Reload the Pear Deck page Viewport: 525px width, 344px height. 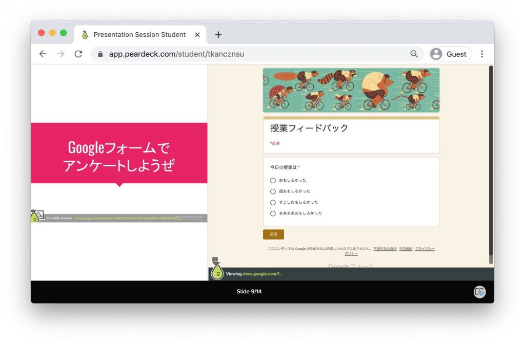78,54
